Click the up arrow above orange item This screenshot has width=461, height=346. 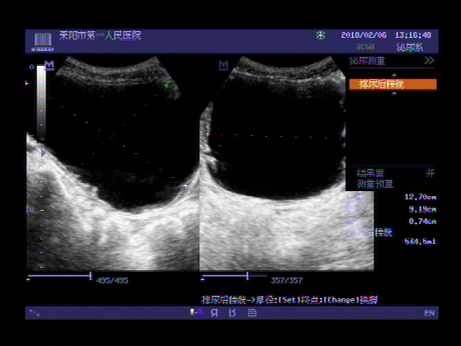coord(394,75)
